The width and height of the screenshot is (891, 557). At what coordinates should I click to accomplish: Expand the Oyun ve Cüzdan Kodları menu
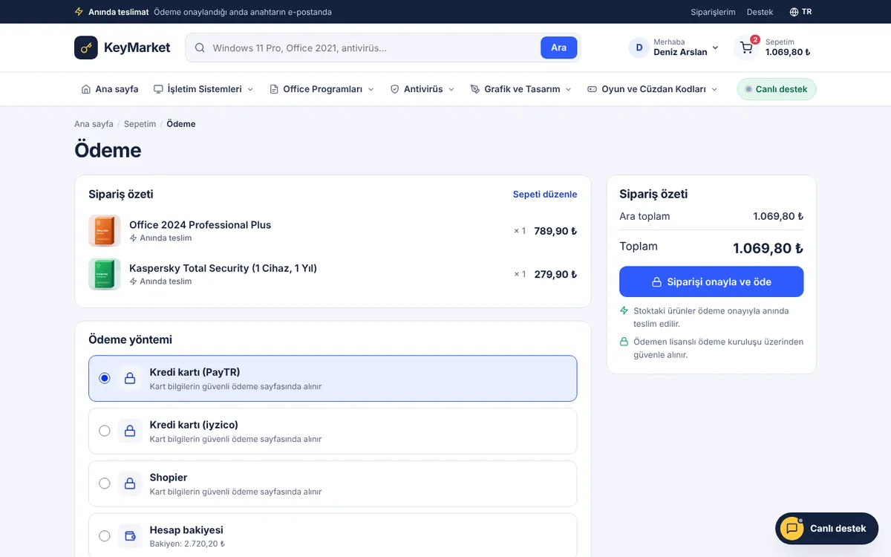click(x=653, y=89)
